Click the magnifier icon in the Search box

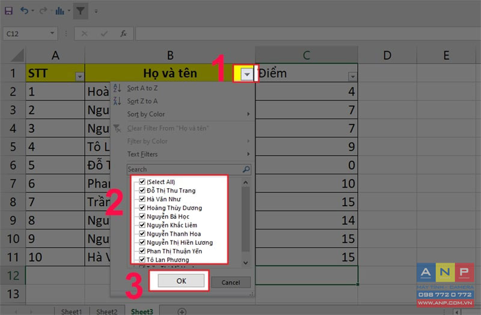coord(247,170)
